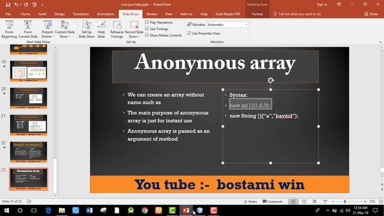Open Microsoft Edge from taskbar
The image size is (384, 216).
click(48, 211)
